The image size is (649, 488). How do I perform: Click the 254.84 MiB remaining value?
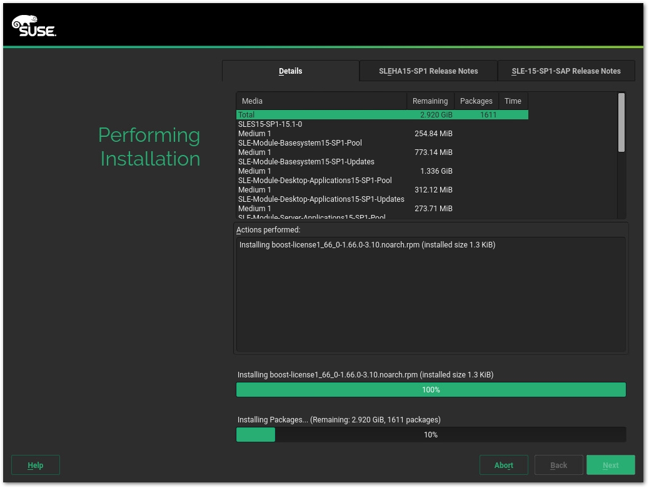433,134
